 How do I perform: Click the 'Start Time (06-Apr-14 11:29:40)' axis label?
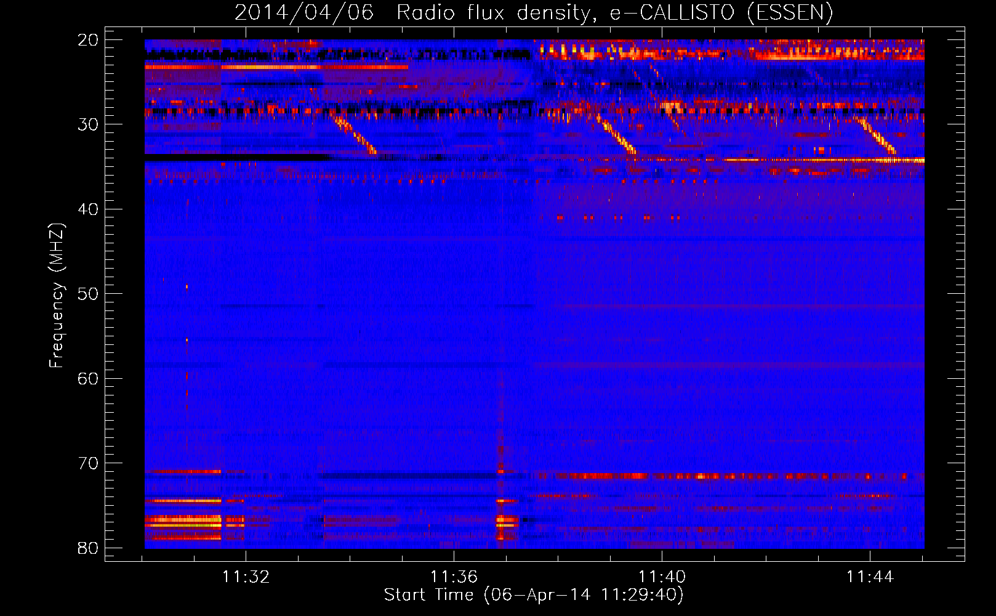534,595
